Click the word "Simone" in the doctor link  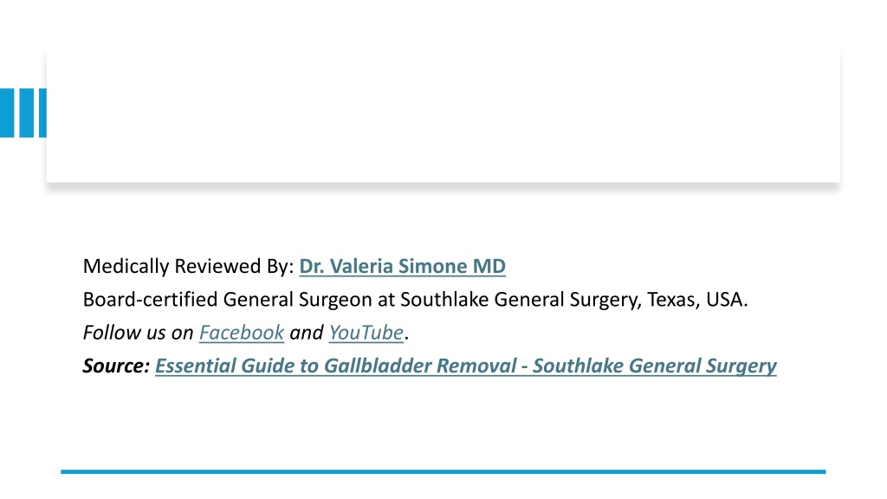[431, 266]
